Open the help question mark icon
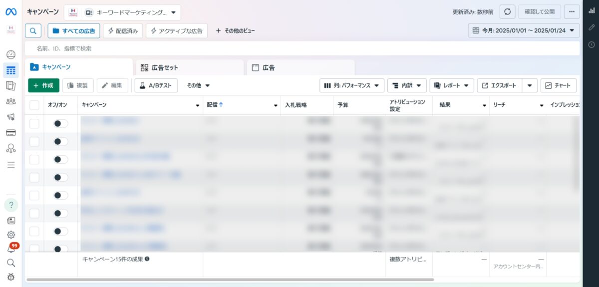The height and width of the screenshot is (287, 599). (x=11, y=205)
